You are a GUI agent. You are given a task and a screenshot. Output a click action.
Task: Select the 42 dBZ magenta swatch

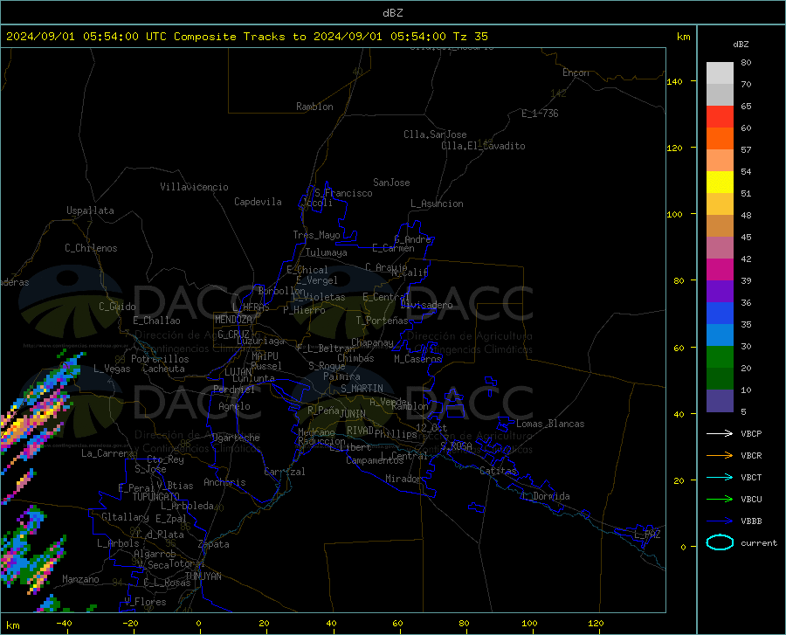point(720,270)
